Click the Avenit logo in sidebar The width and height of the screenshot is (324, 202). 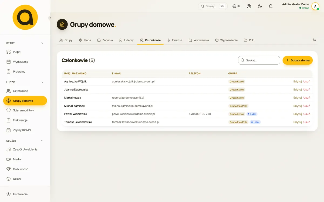point(25,17)
